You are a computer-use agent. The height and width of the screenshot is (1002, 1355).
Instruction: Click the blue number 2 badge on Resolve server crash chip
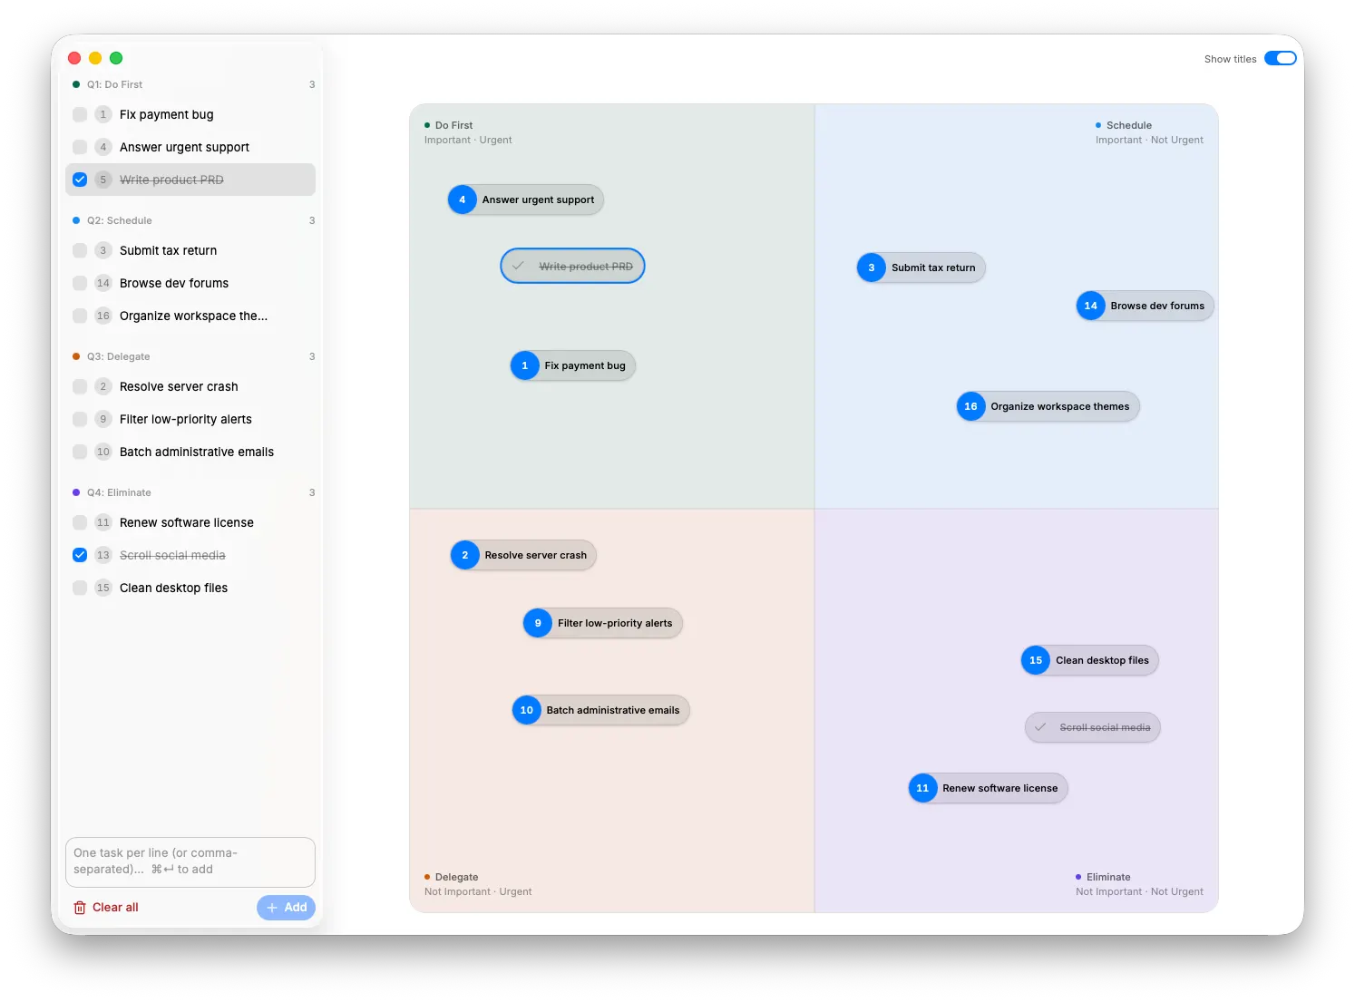[x=465, y=555]
